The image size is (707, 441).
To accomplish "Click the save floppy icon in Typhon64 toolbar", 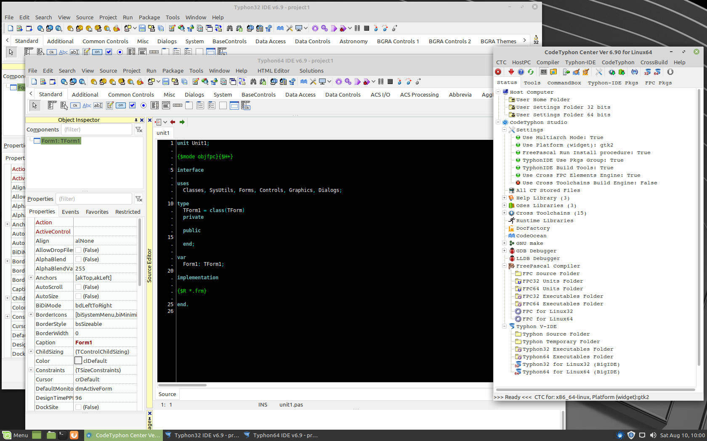I will (x=166, y=81).
